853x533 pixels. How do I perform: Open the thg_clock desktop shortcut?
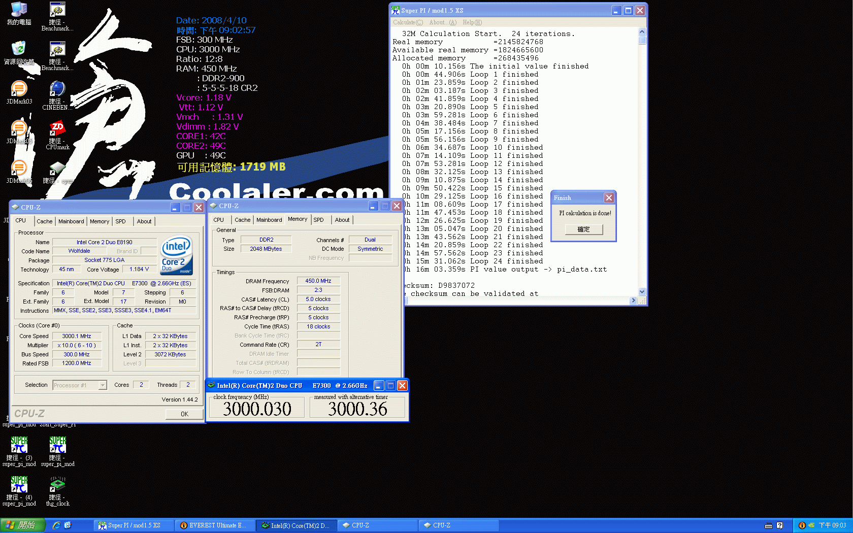point(57,491)
